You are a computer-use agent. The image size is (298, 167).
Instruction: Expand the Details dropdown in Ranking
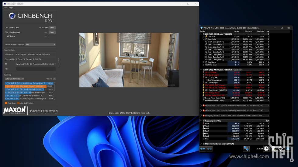(51, 78)
